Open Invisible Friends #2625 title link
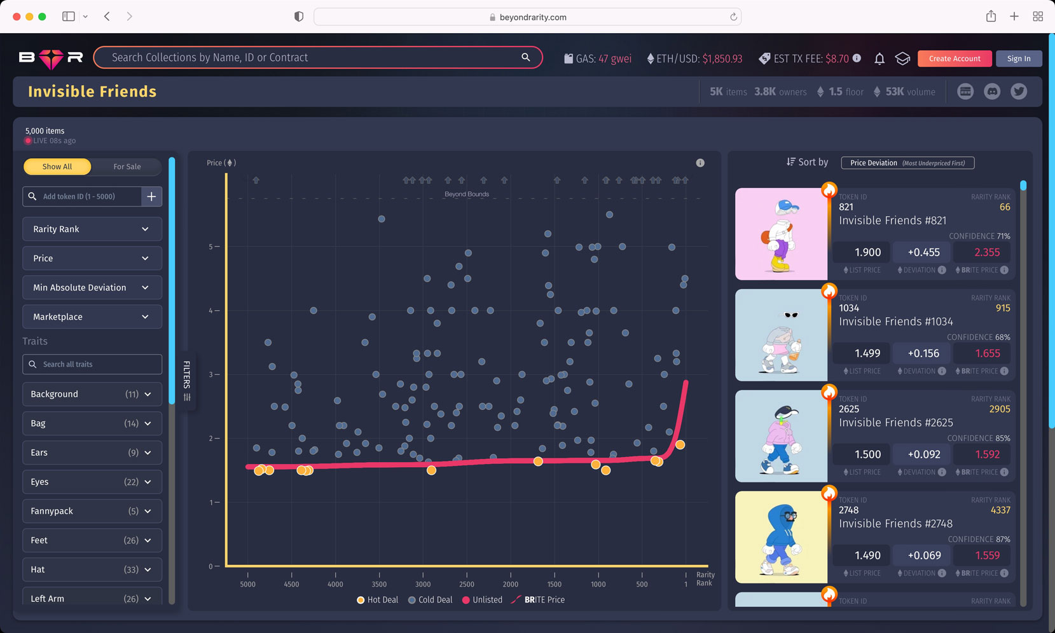1055x633 pixels. [x=895, y=423]
